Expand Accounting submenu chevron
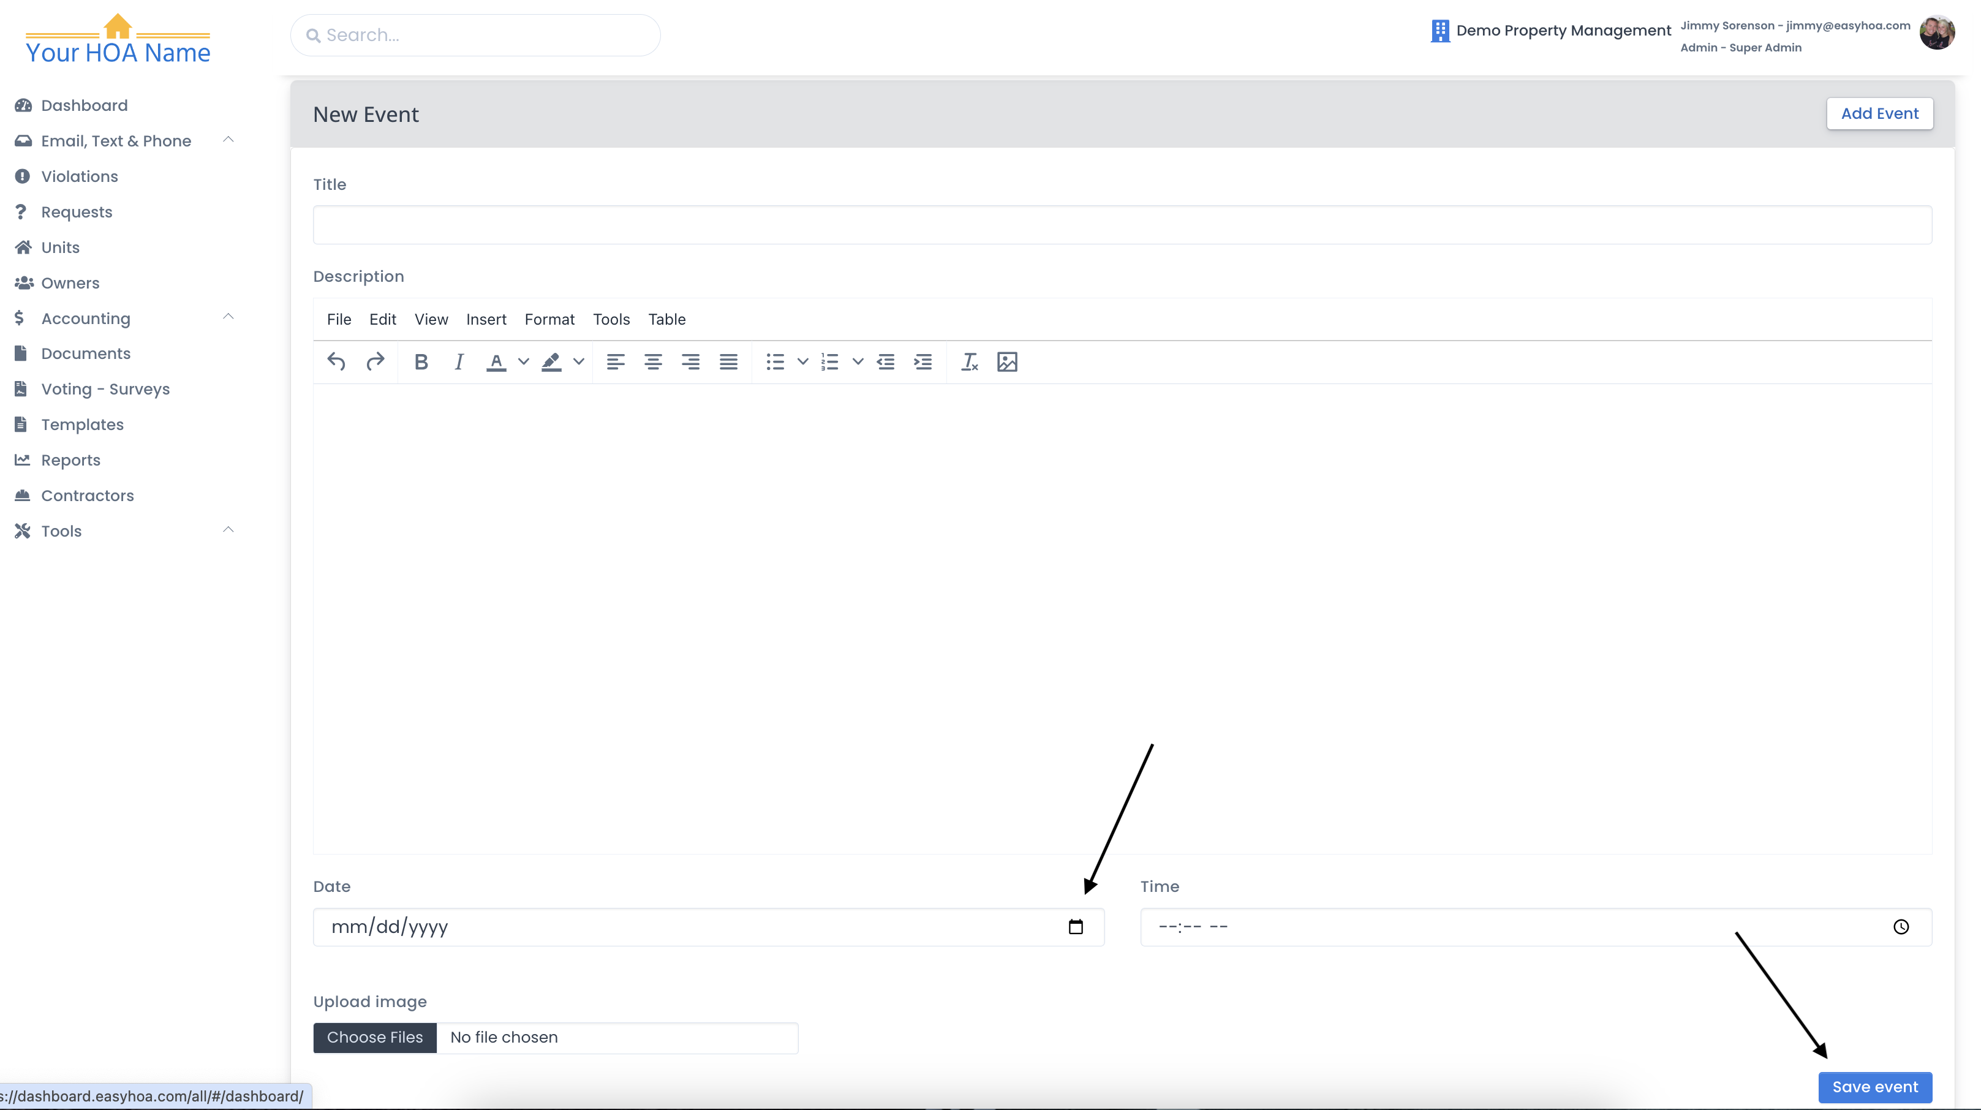Viewport: 1981px width, 1110px height. pos(228,317)
